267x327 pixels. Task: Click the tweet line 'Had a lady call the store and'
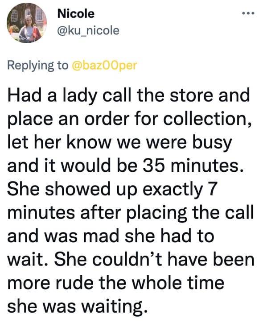click(x=129, y=95)
